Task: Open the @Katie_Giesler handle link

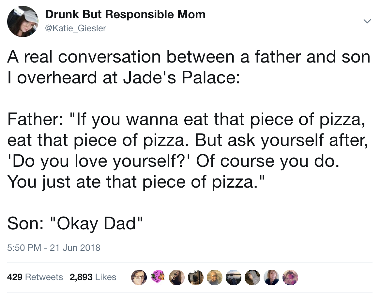Action: pyautogui.click(x=76, y=28)
